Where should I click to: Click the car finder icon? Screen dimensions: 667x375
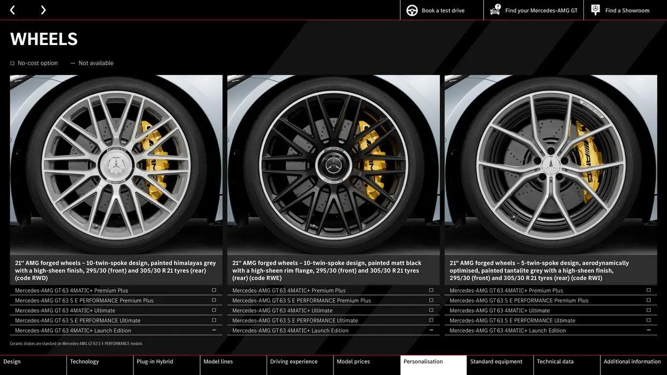pos(495,10)
